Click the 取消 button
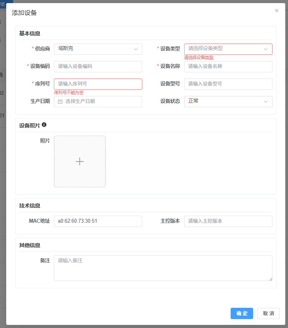Viewport: 288px width, 328px height. tap(268, 314)
